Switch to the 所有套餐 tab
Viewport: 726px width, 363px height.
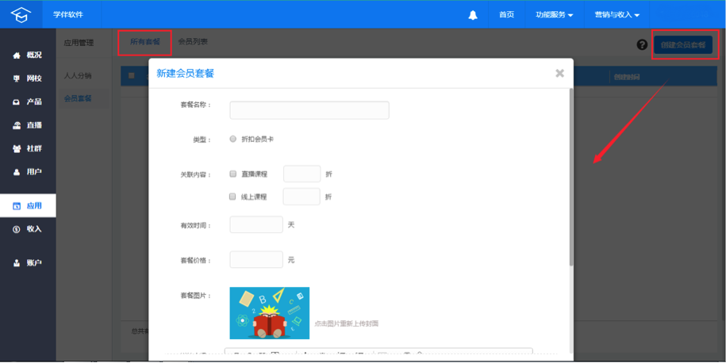point(145,42)
